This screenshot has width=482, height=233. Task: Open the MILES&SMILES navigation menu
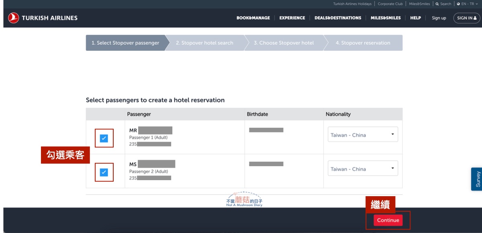coord(385,18)
